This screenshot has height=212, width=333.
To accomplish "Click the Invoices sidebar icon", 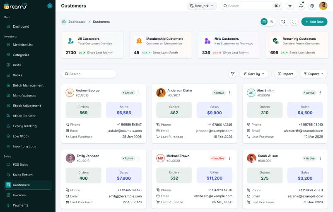I will 8,195.
